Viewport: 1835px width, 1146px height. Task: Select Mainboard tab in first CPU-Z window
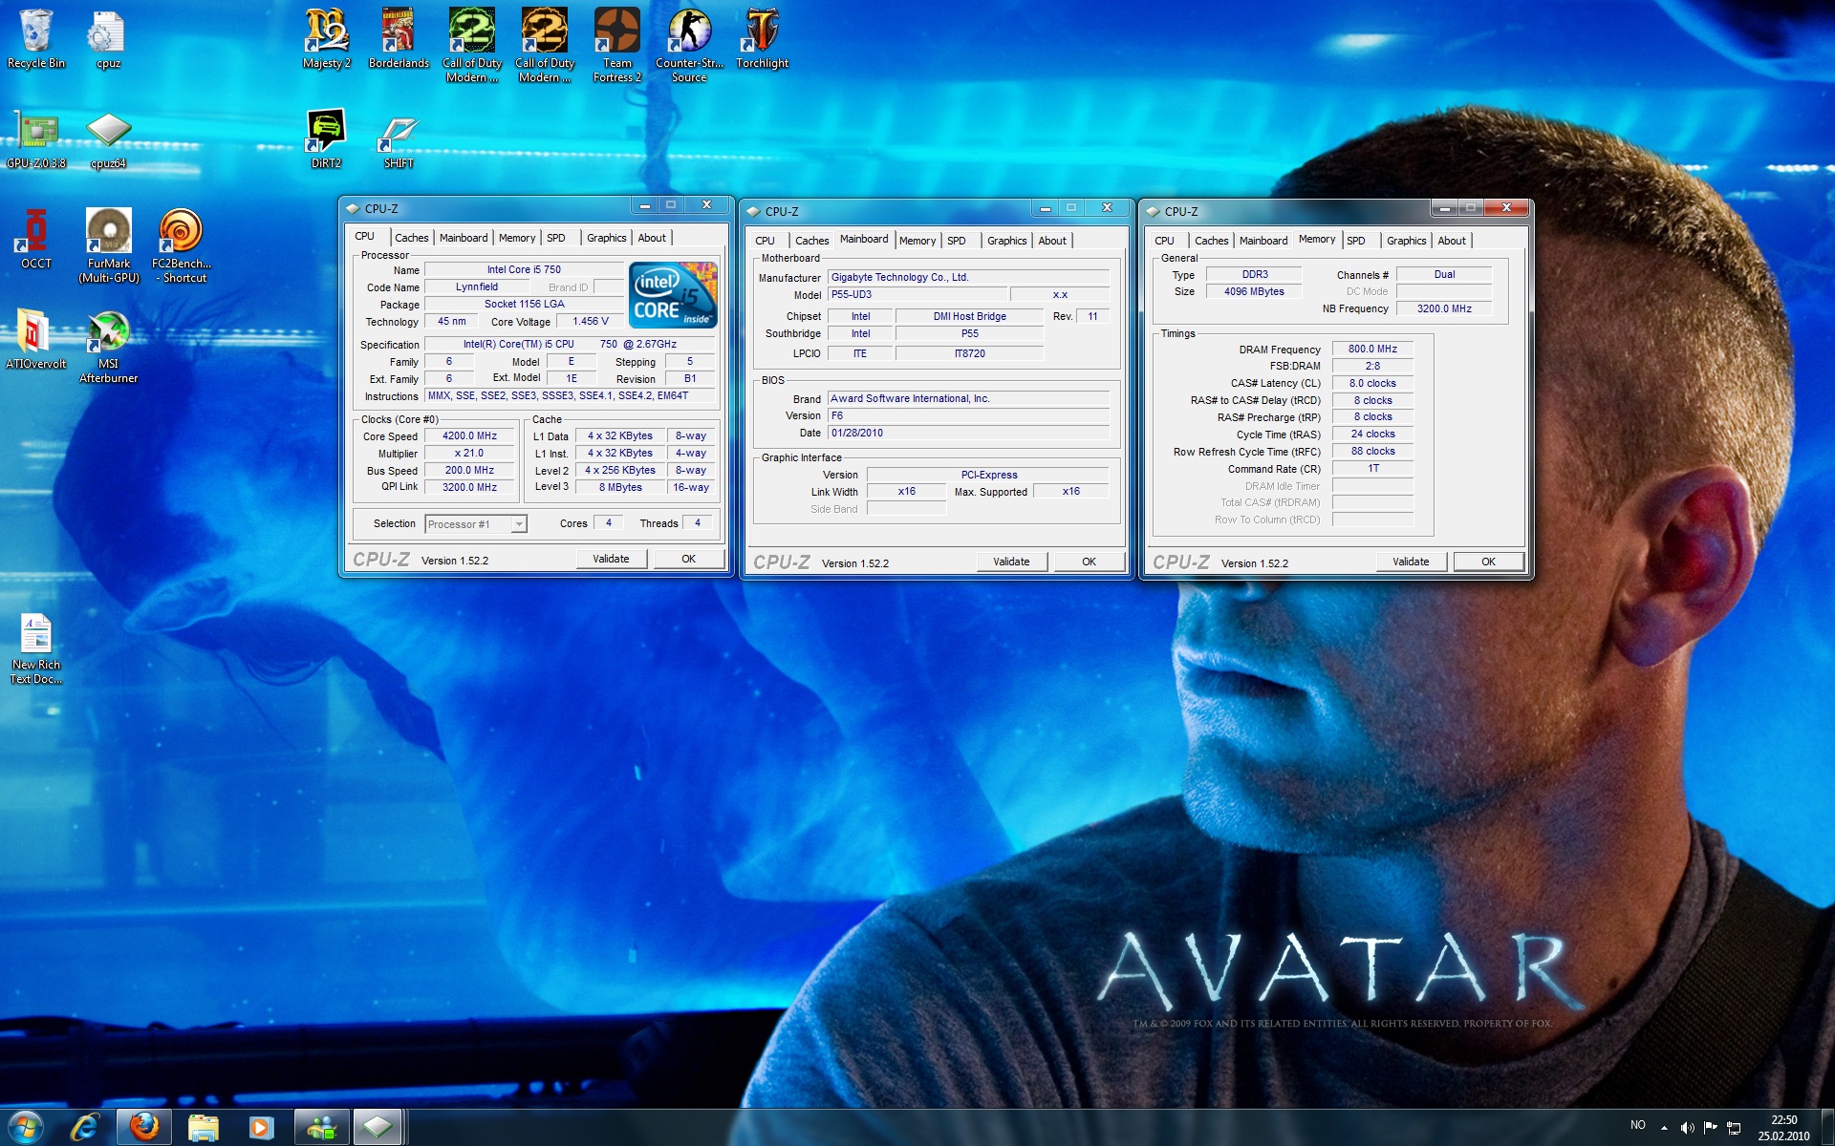pyautogui.click(x=464, y=238)
